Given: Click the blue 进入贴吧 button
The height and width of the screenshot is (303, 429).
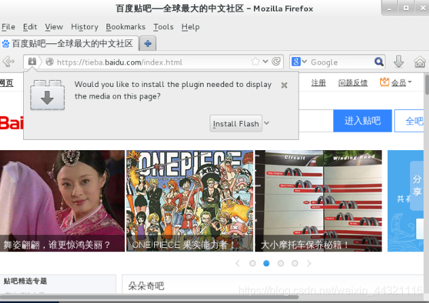Looking at the screenshot, I should point(362,121).
